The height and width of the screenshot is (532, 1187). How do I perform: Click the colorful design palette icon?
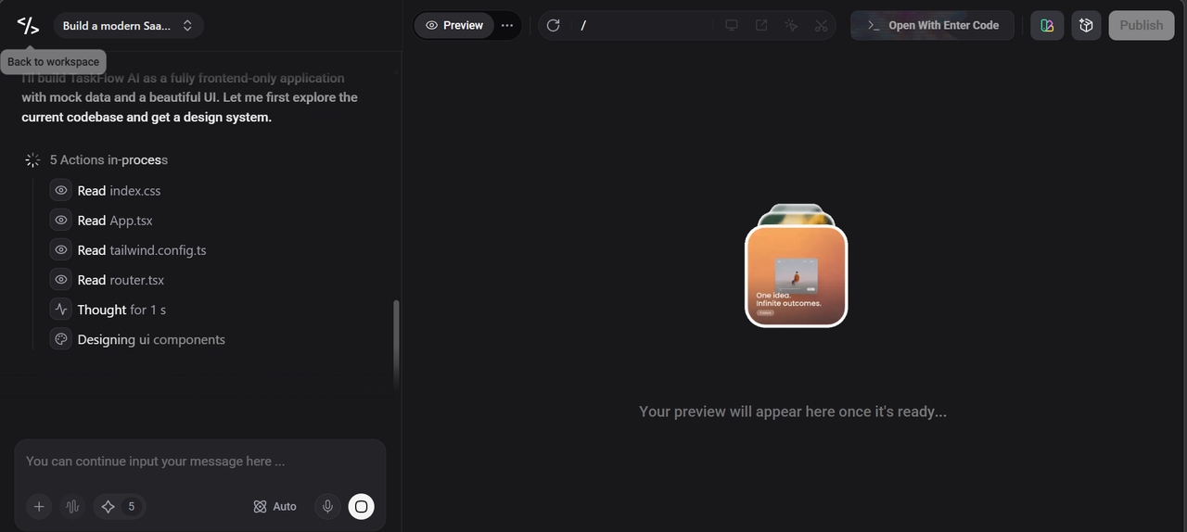(x=1047, y=25)
